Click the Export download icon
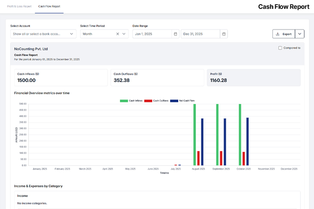Image resolution: width=314 pixels, height=209 pixels. click(x=278, y=34)
